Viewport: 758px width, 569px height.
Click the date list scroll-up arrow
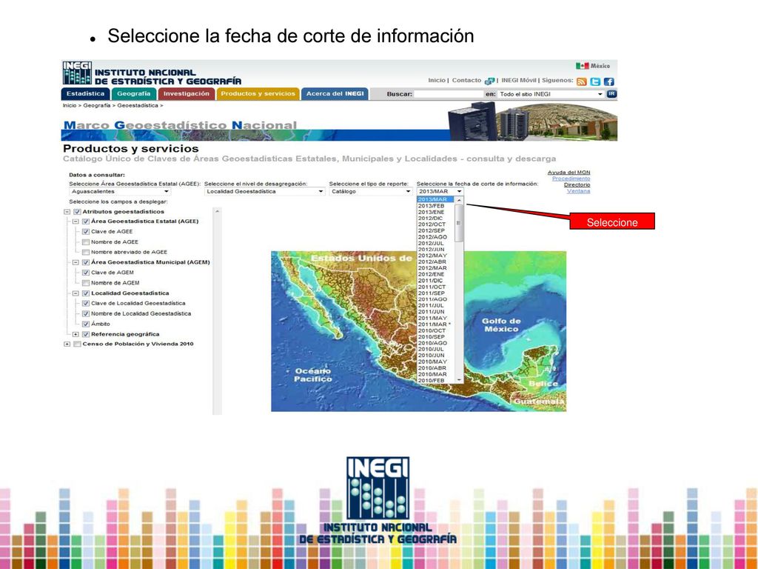(x=459, y=200)
